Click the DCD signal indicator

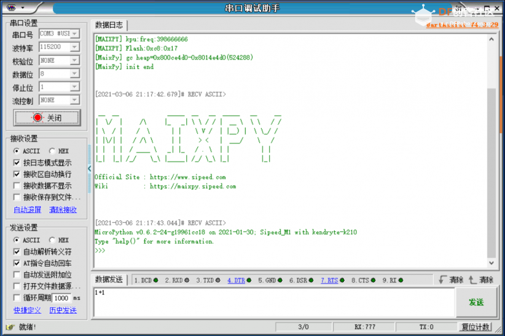click(156, 280)
